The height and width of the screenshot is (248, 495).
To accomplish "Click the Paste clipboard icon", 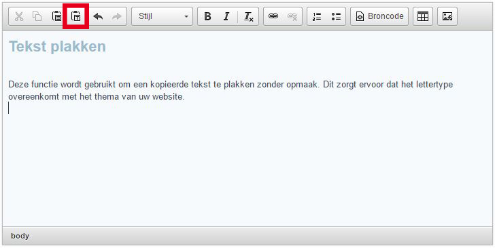I will (x=56, y=16).
